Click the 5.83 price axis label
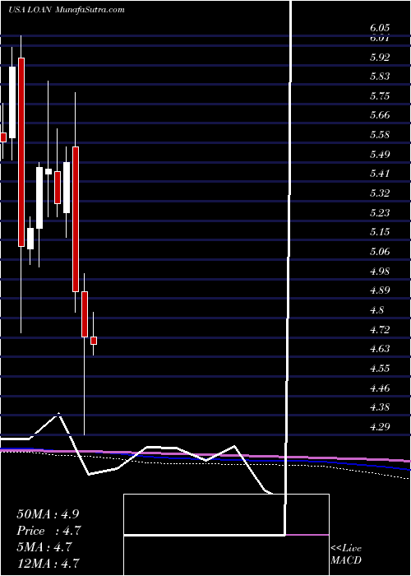The width and height of the screenshot is (411, 576). [x=380, y=77]
